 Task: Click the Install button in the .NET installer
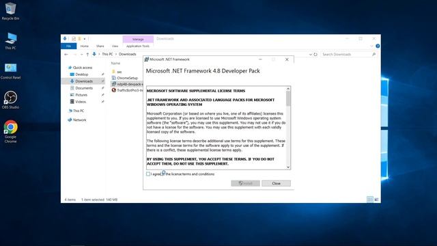click(245, 183)
